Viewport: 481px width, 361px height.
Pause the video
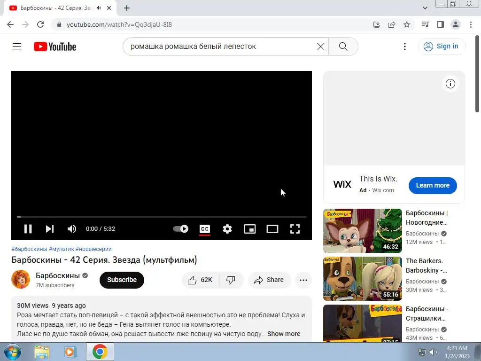click(28, 229)
